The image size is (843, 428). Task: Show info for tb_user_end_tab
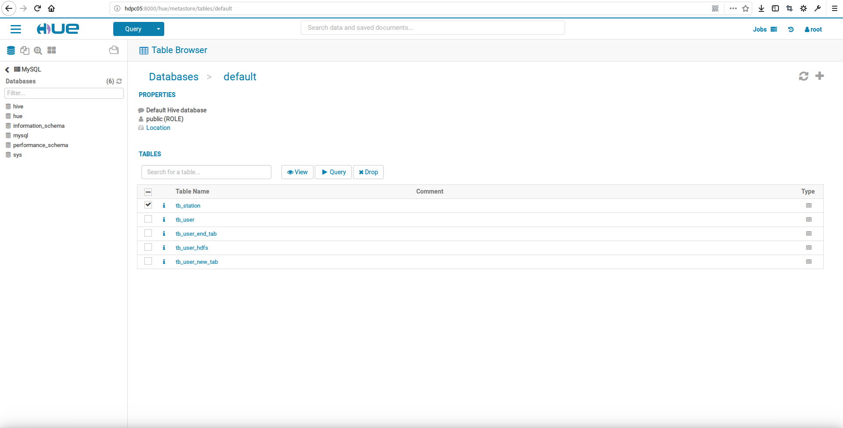[164, 234]
